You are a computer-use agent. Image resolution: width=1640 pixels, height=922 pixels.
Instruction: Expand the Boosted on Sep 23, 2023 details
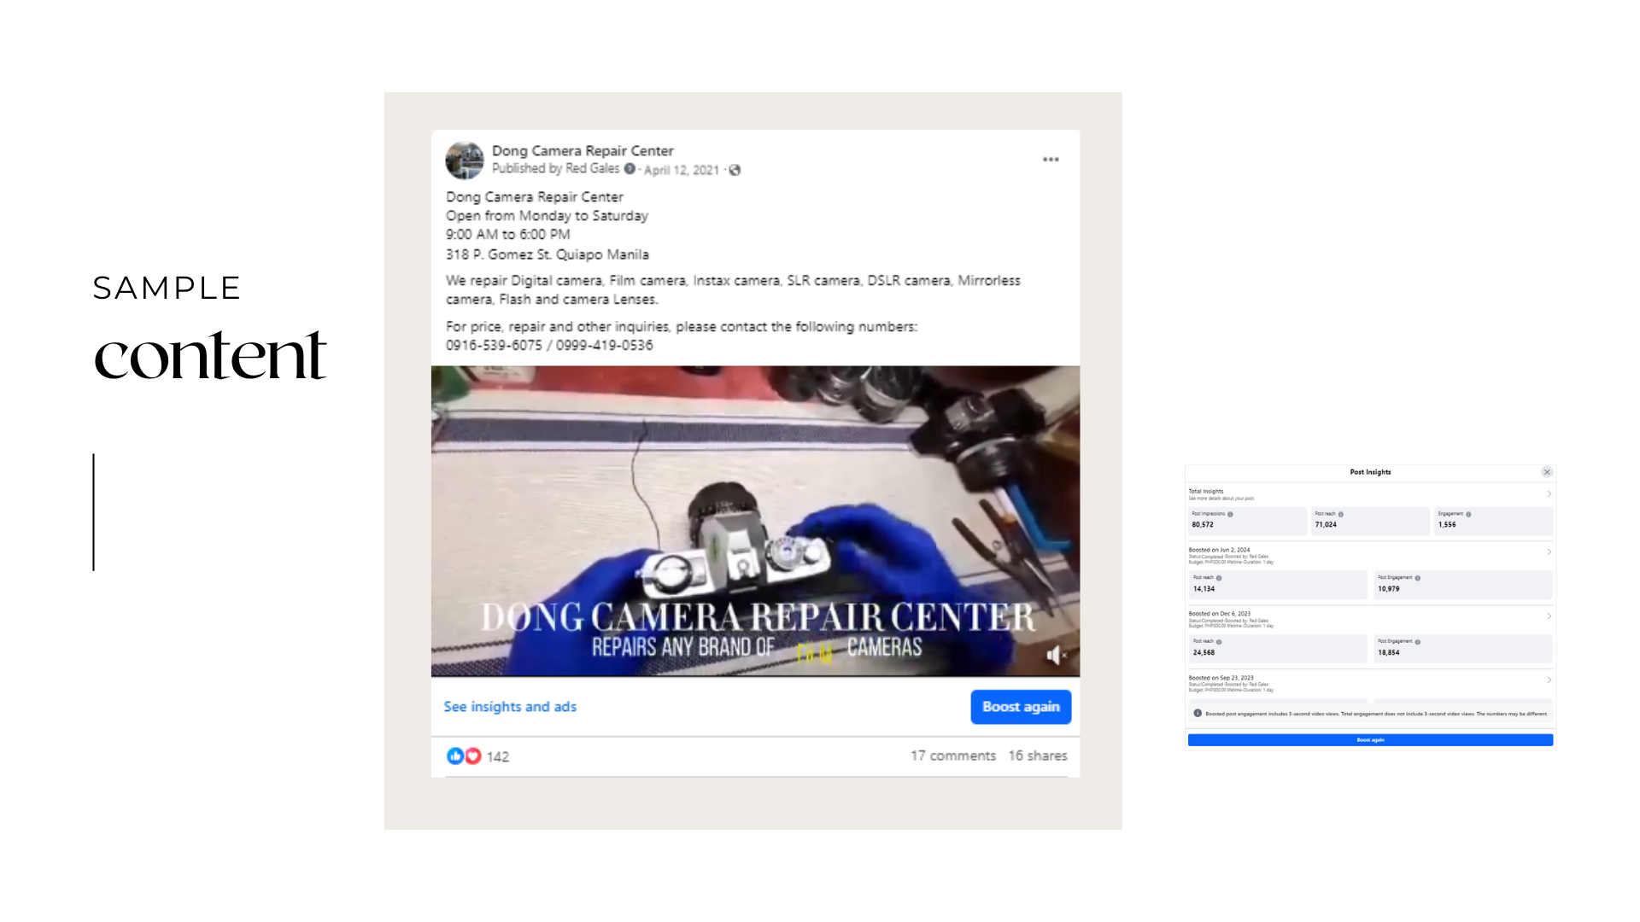point(1549,680)
